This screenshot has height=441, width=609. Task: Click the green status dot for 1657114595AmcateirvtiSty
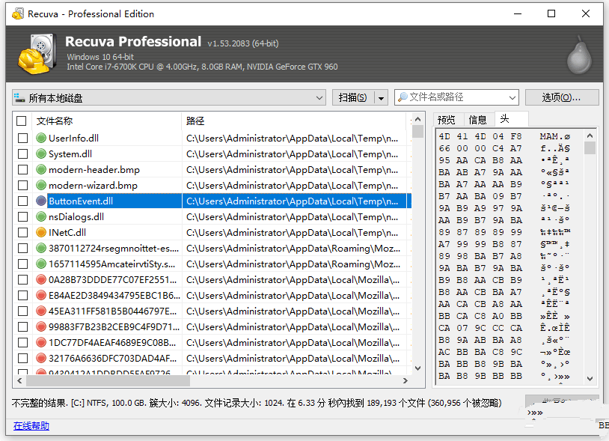coord(41,264)
